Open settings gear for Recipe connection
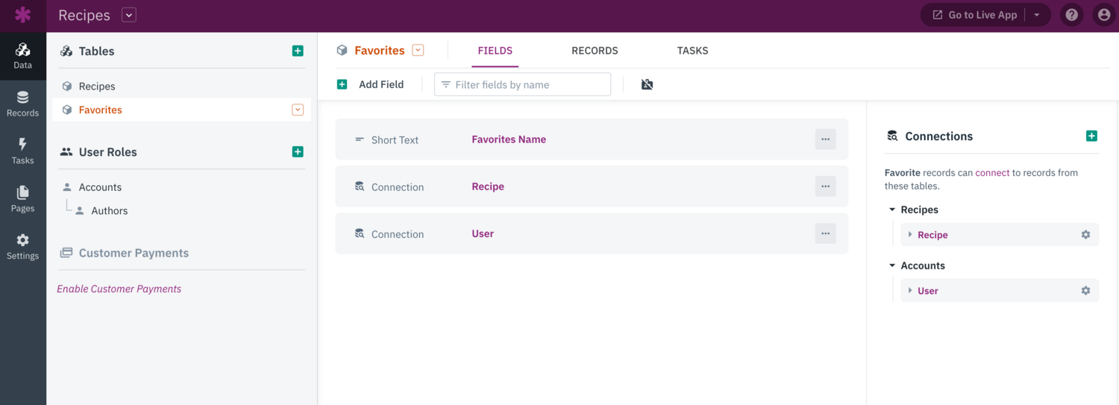 pos(1085,234)
